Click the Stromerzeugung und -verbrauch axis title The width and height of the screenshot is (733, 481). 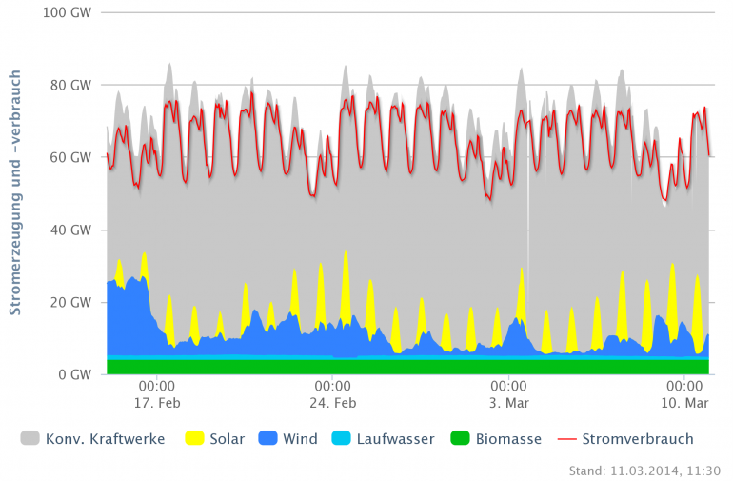(x=15, y=192)
